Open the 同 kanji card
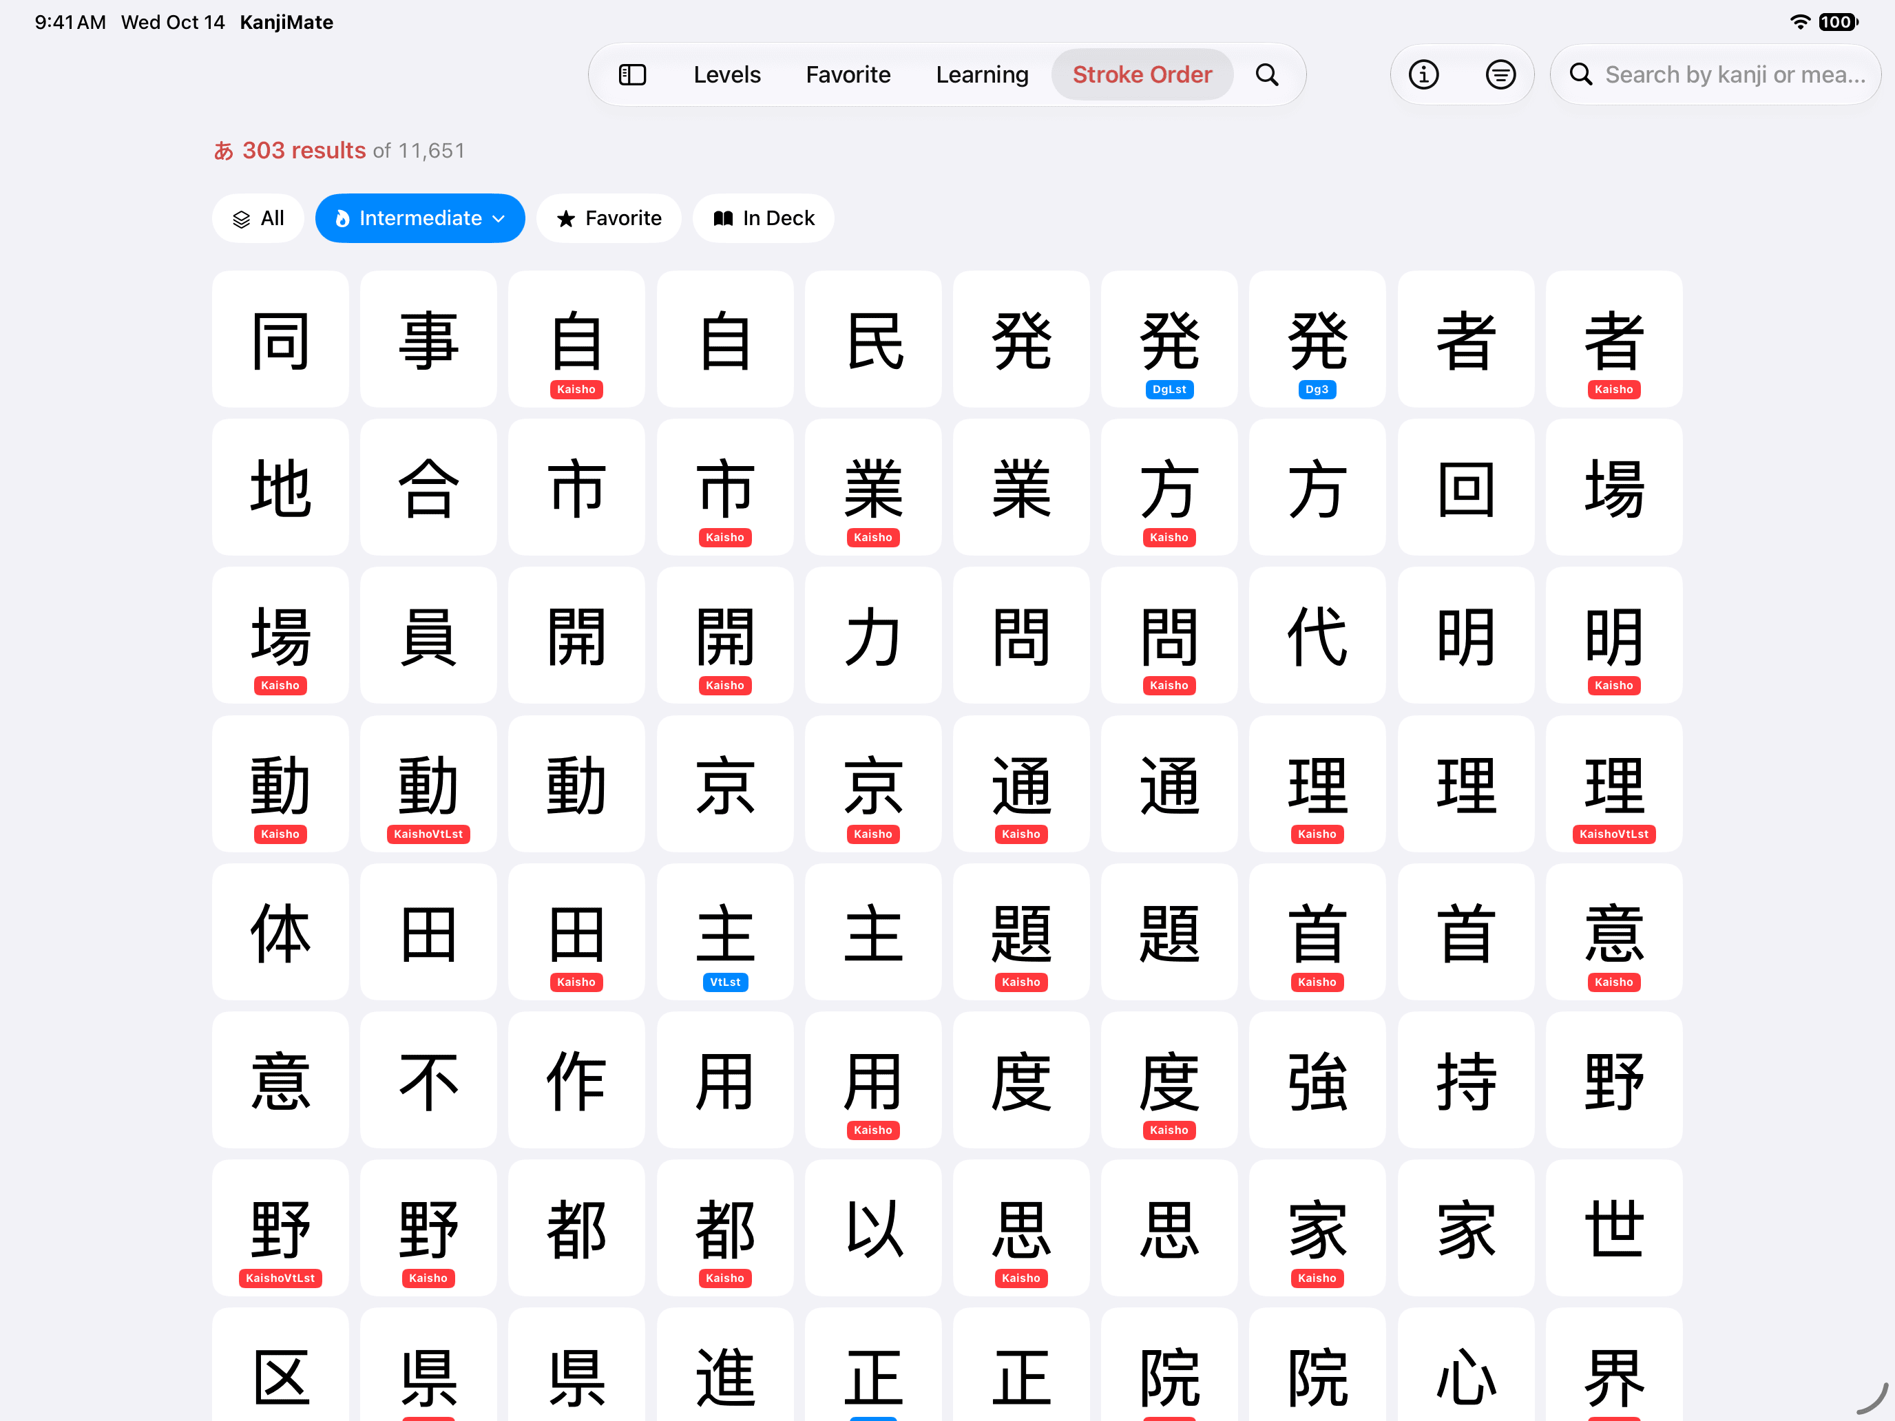This screenshot has height=1421, width=1895. pos(280,339)
